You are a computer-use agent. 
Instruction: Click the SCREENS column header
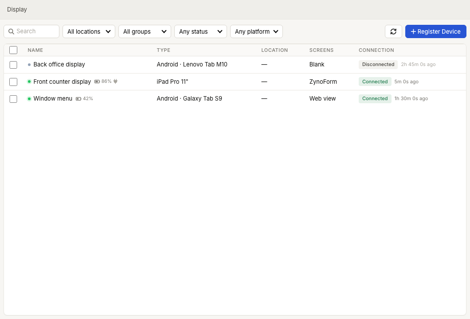[x=321, y=50]
